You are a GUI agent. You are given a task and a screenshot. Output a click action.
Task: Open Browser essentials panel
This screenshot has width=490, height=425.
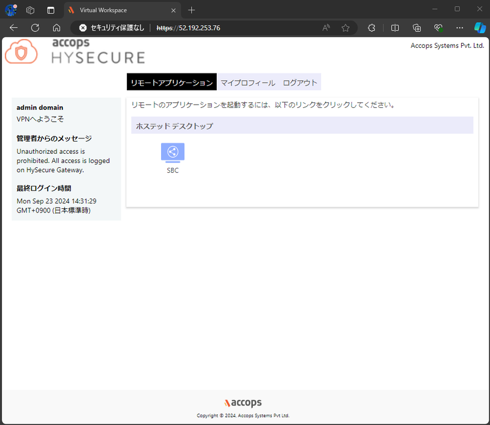438,28
